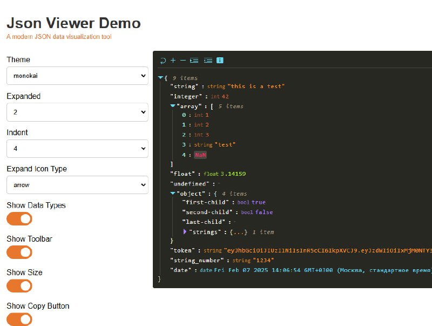This screenshot has width=432, height=326.
Task: Click the int value 42
Action: pyautogui.click(x=225, y=96)
